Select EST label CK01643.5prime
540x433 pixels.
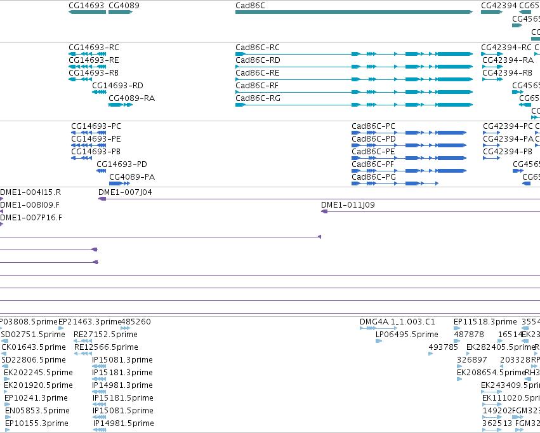(34, 347)
